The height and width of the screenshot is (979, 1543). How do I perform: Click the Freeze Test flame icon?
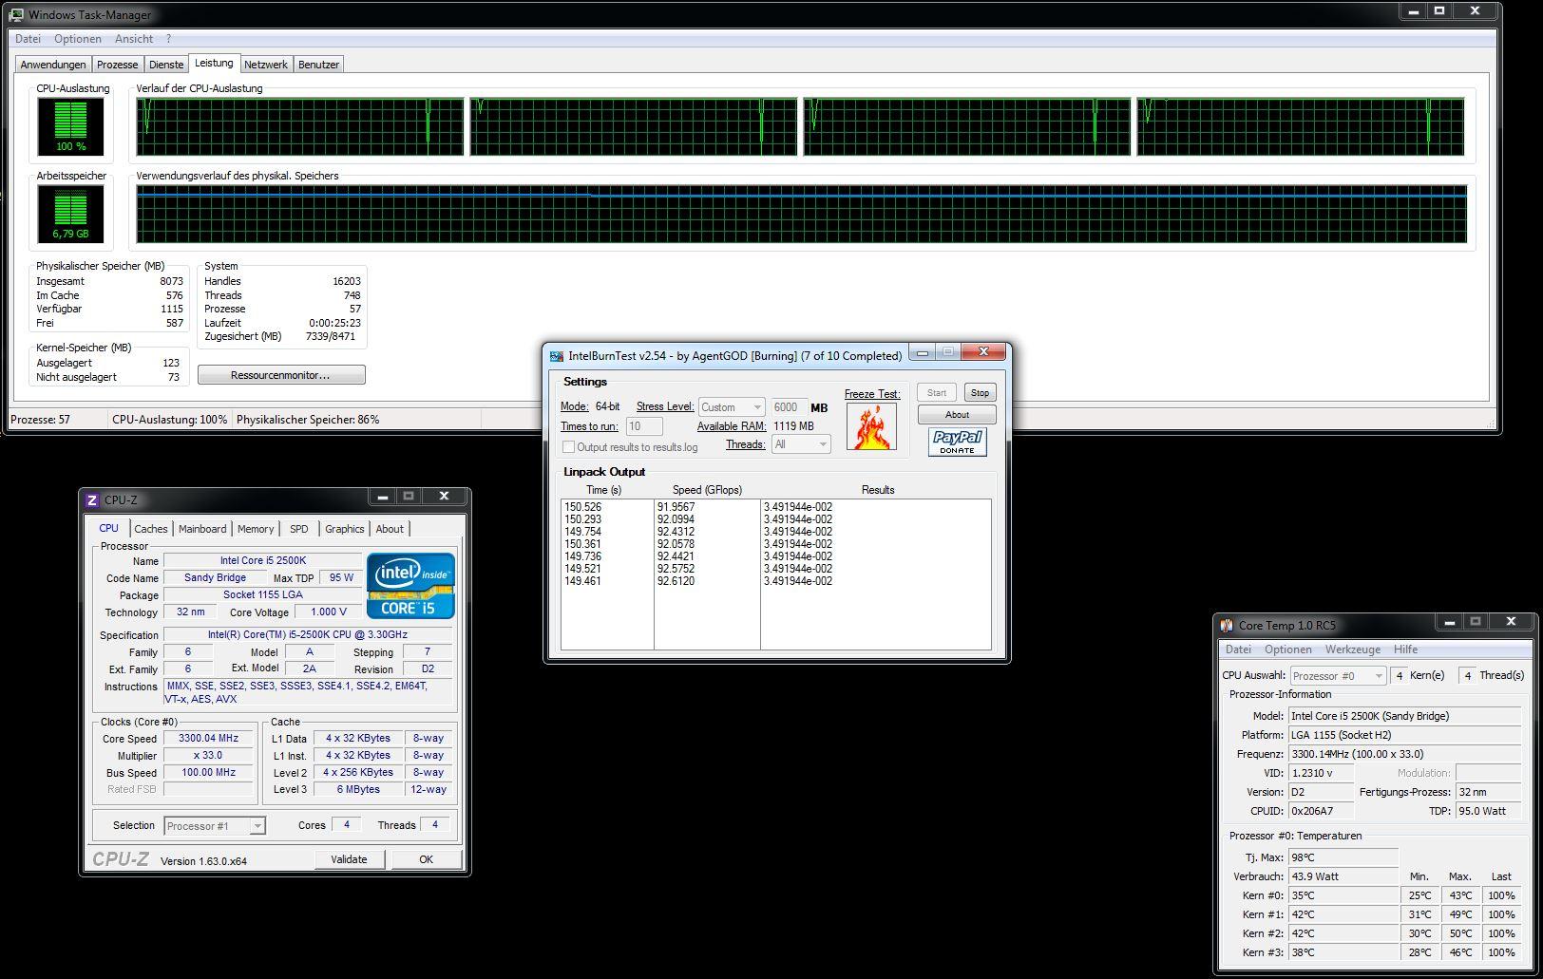tap(871, 426)
